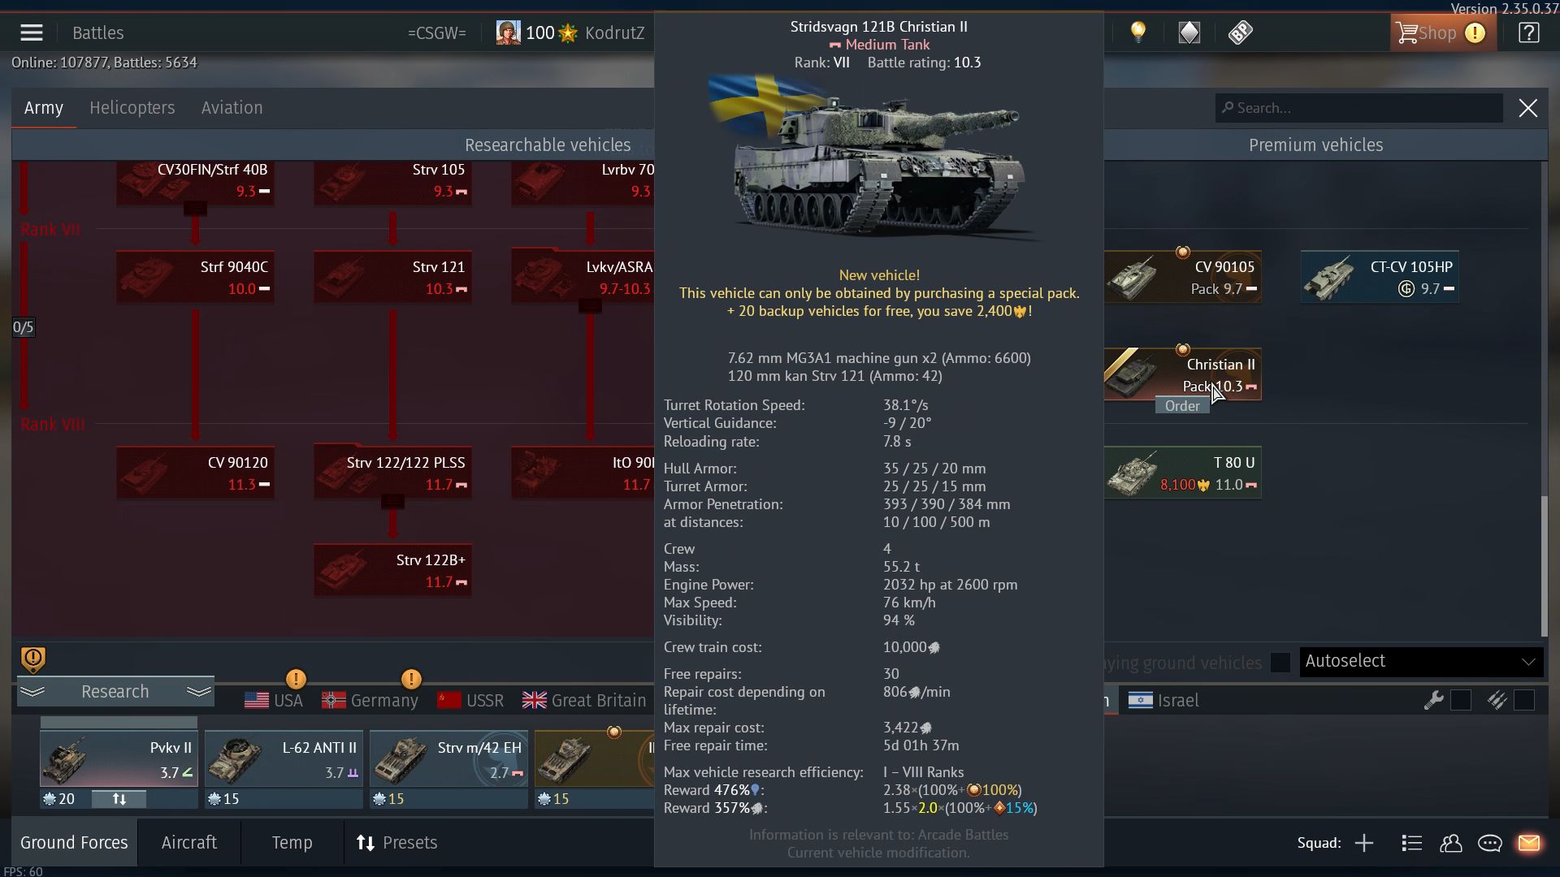Add squad member with plus icon
This screenshot has height=877, width=1560.
(x=1364, y=843)
